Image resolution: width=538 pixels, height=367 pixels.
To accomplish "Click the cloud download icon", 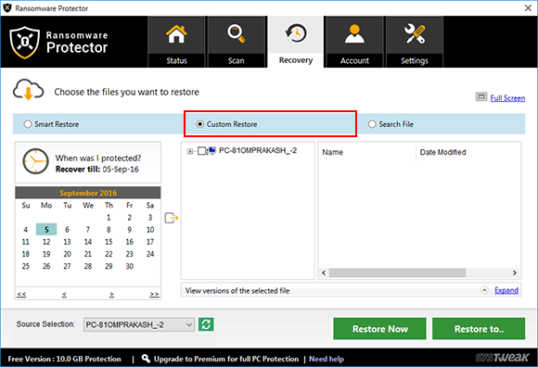I will 28,89.
